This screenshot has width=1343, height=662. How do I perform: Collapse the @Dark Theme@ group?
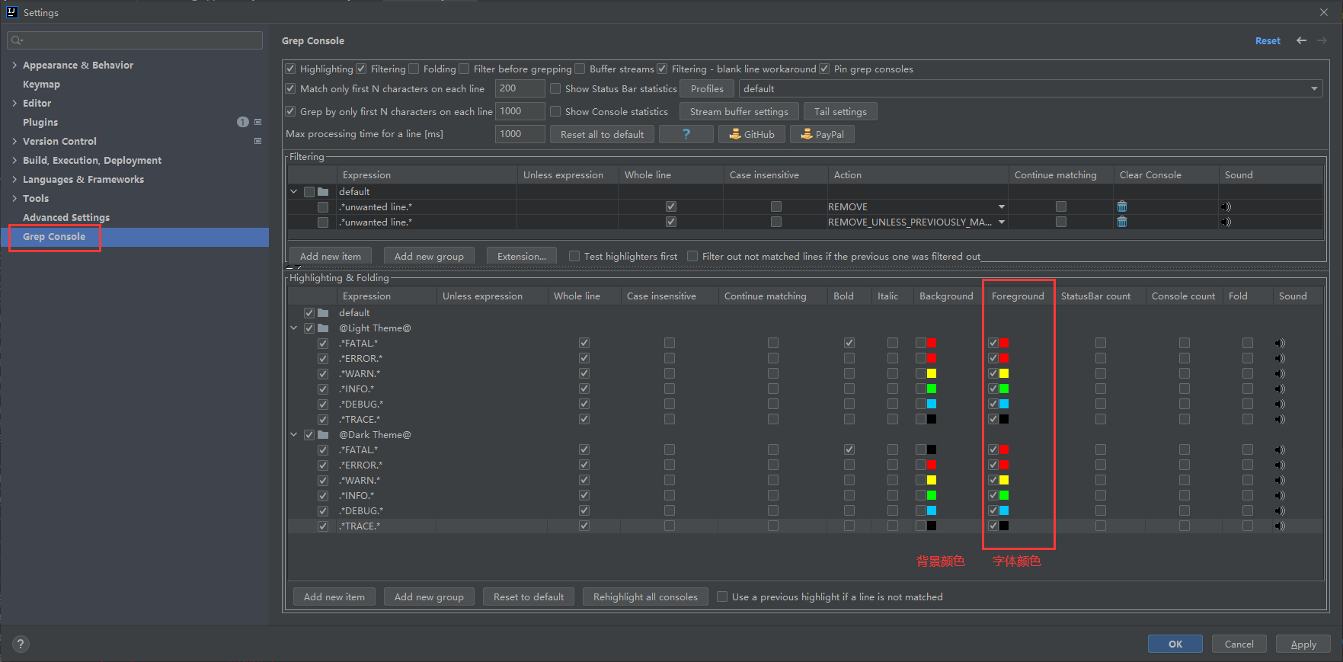click(x=294, y=435)
